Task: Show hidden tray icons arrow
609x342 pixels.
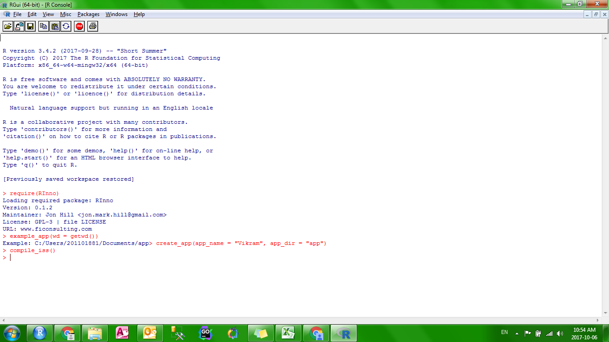Action: coord(517,333)
